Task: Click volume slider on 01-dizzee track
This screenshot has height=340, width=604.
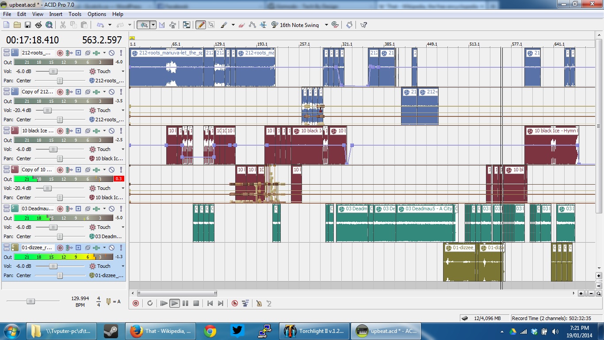Action: pos(53,266)
